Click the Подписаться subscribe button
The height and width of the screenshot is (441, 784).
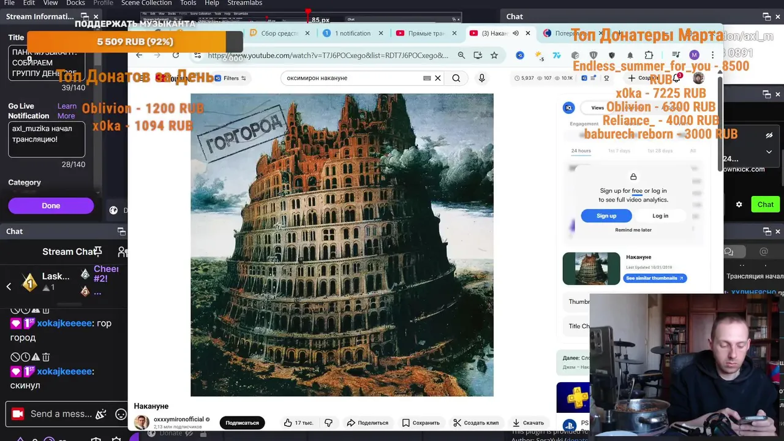click(242, 423)
